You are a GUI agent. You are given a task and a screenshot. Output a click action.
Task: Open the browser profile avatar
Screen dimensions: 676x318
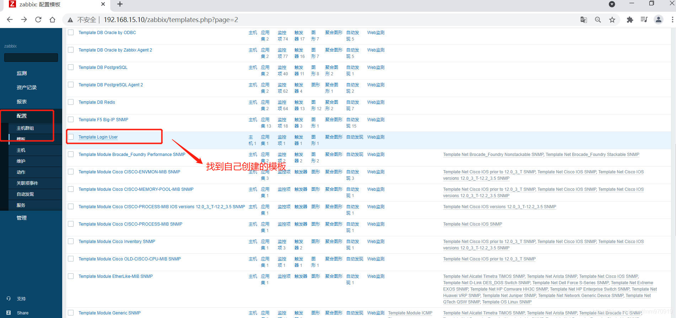pos(659,20)
